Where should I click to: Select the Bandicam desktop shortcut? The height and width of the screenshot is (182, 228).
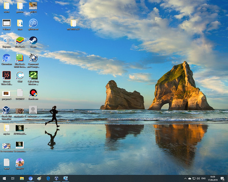pyautogui.click(x=33, y=94)
